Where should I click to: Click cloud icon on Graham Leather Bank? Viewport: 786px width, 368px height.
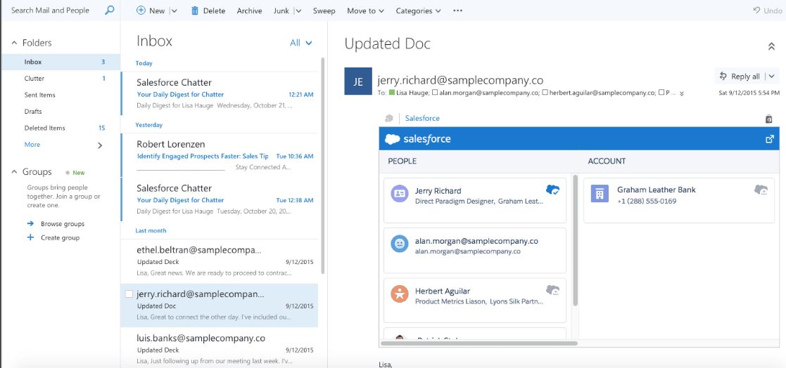tap(761, 190)
